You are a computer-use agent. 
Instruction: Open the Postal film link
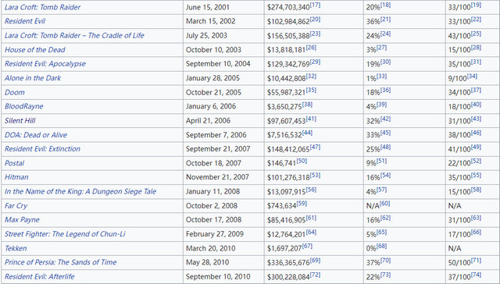point(14,163)
